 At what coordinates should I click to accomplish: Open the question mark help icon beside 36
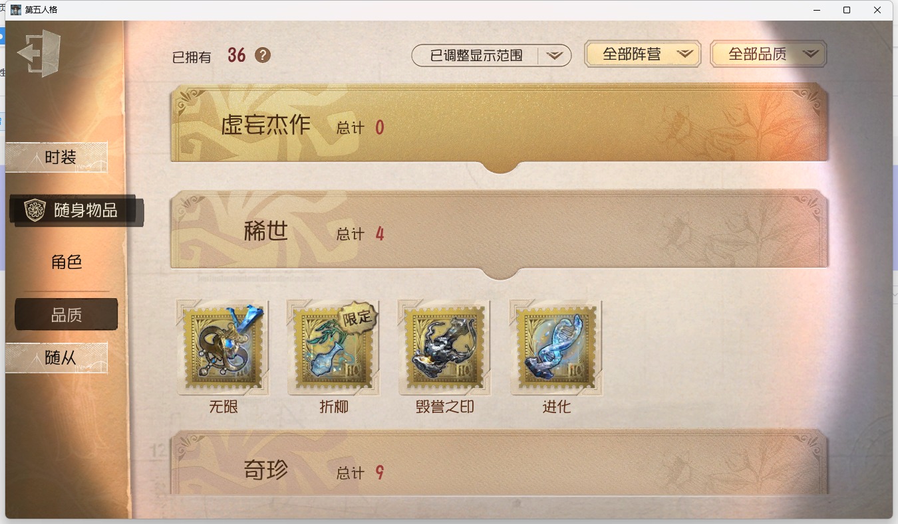(x=263, y=55)
